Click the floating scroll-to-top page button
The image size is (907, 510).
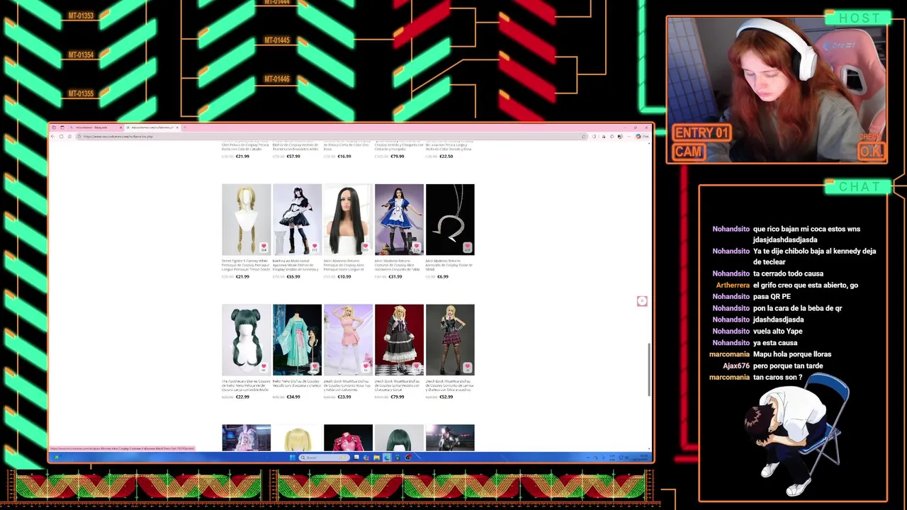[x=642, y=301]
